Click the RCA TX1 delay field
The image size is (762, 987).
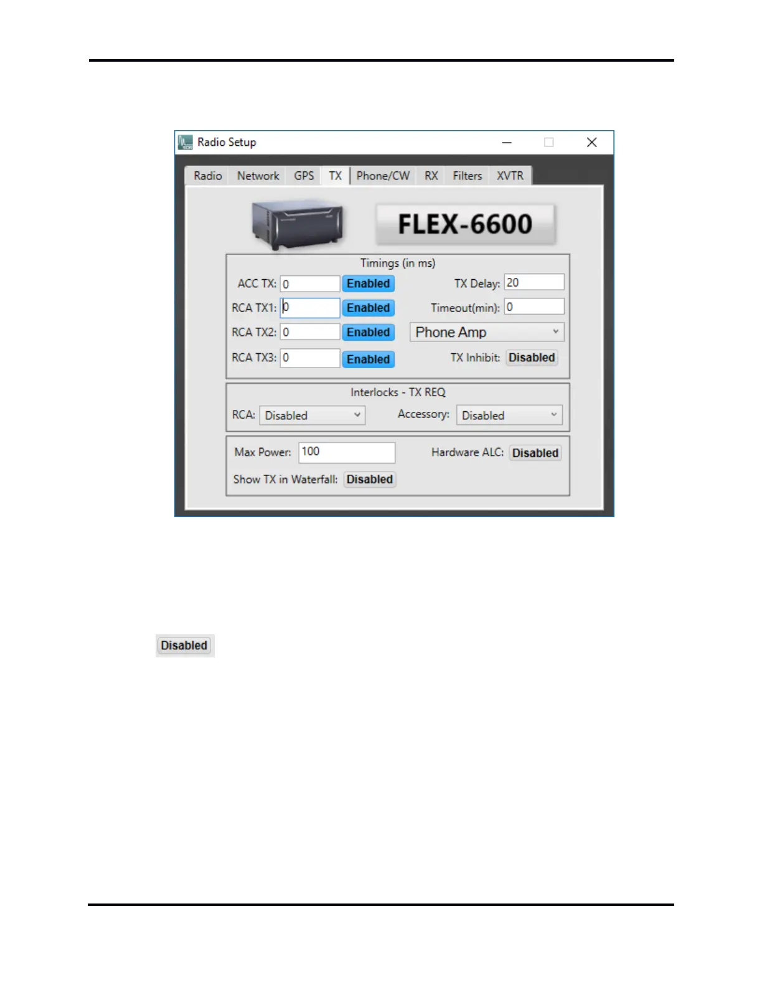[310, 307]
